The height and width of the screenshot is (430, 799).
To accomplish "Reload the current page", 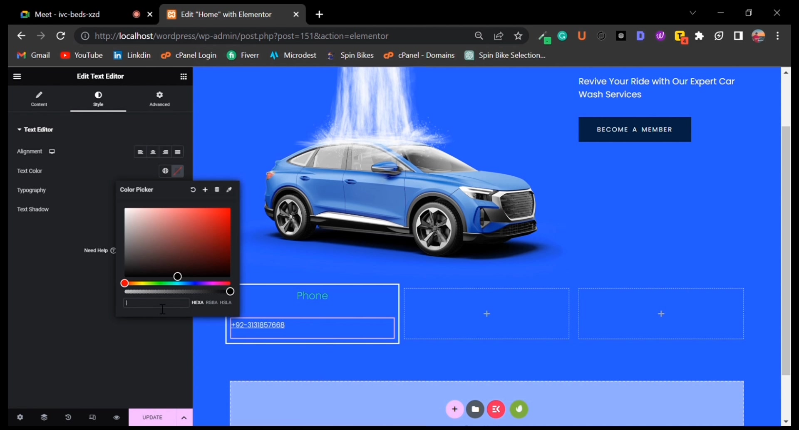I will point(61,36).
